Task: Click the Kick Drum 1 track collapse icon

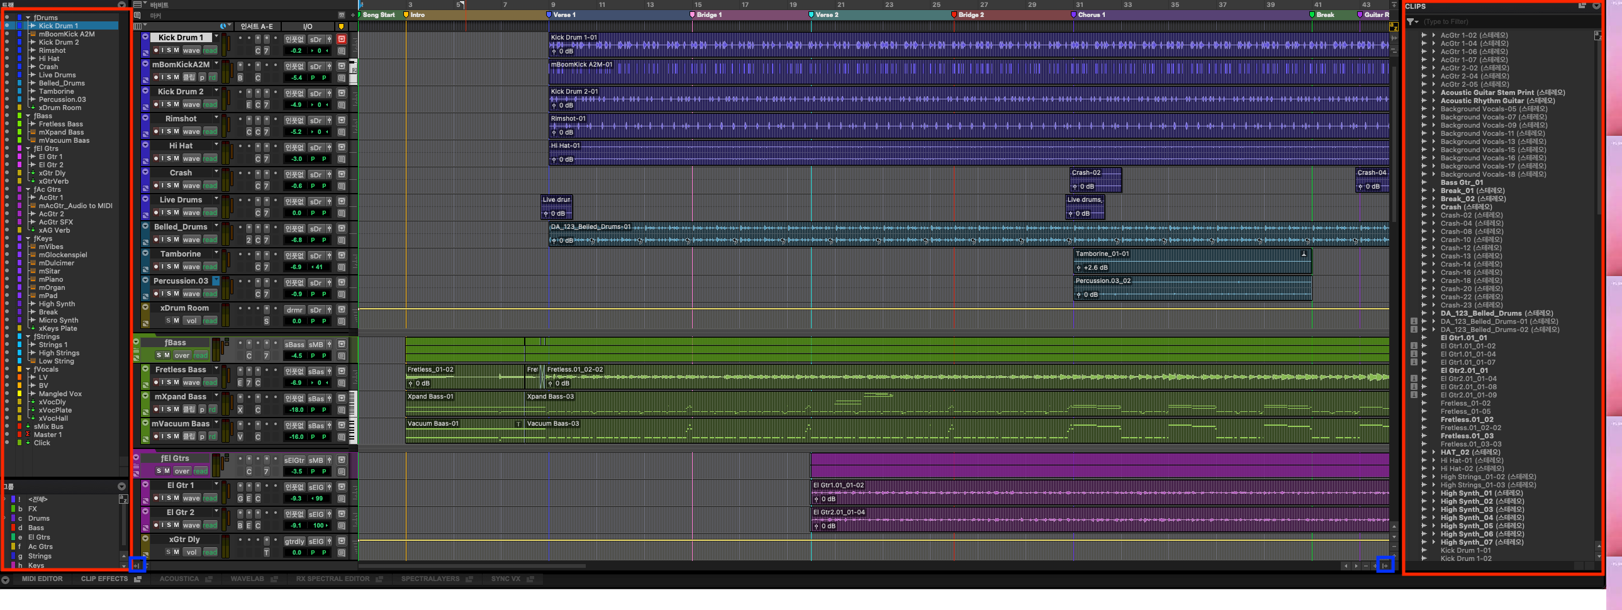Action: 145,37
